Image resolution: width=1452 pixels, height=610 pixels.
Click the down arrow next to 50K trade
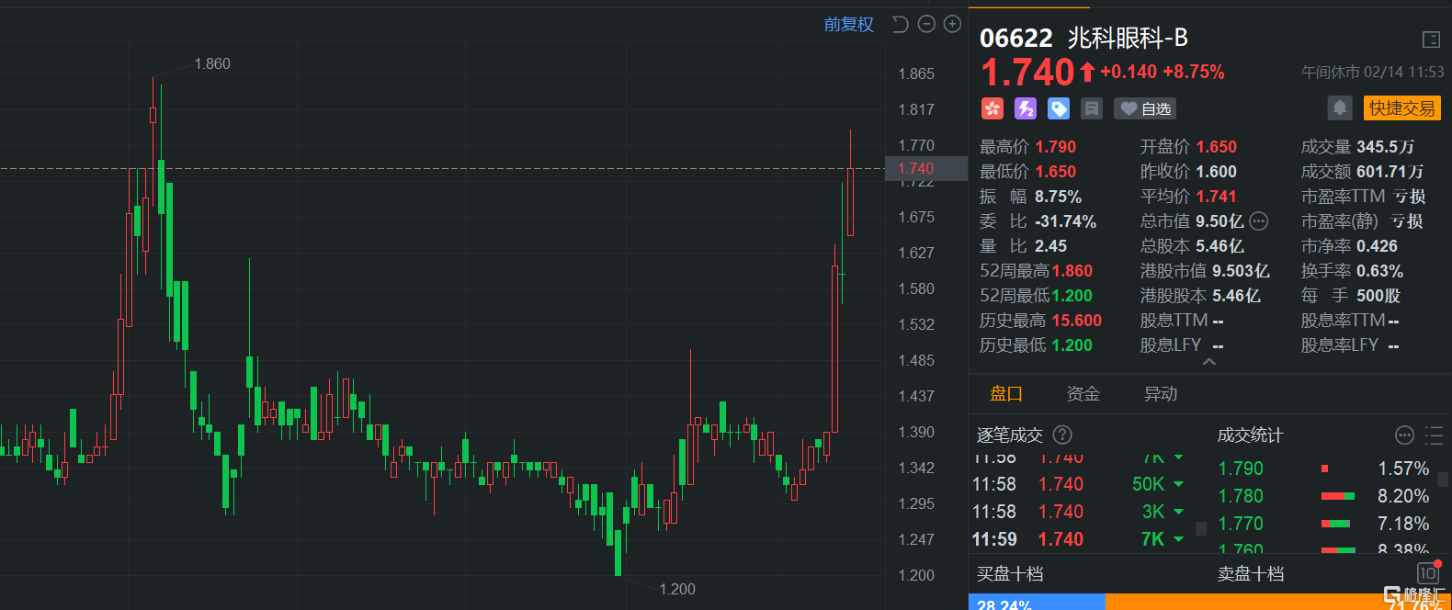pos(1179,484)
